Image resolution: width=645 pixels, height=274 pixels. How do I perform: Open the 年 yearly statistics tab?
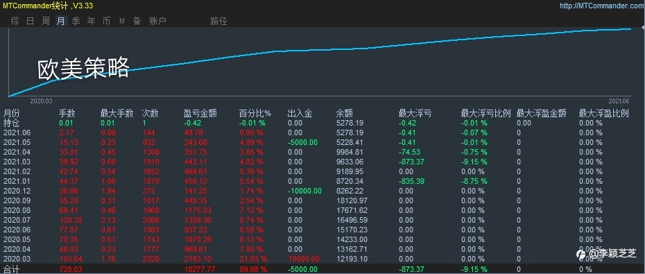(x=92, y=21)
